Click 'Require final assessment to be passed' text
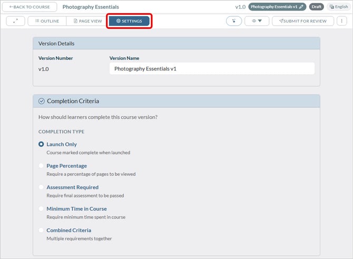 (85, 196)
